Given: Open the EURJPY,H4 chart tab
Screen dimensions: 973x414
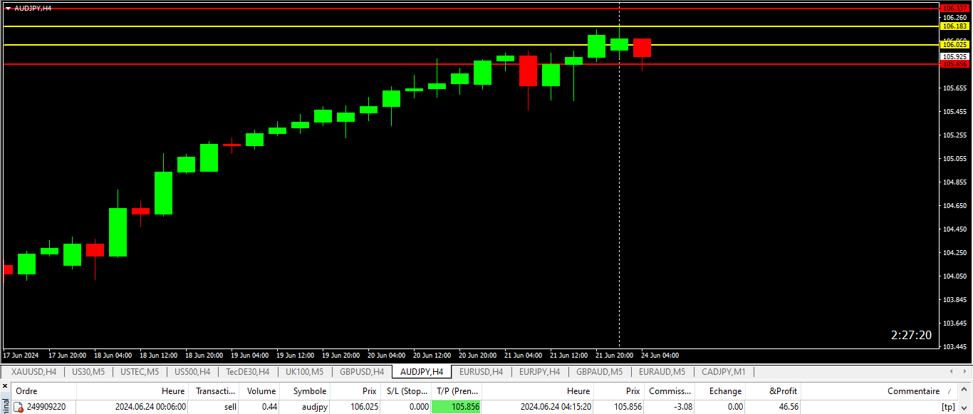Looking at the screenshot, I should [539, 371].
